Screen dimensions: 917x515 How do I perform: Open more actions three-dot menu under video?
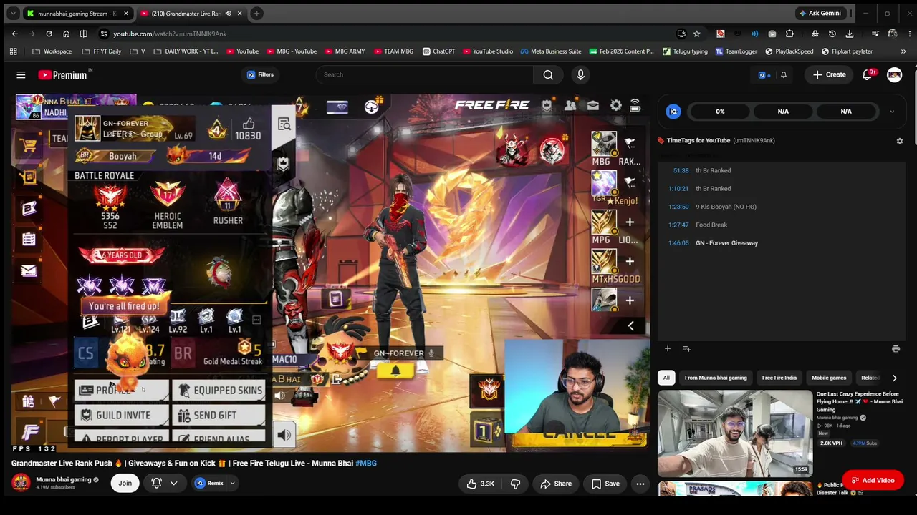(x=640, y=484)
